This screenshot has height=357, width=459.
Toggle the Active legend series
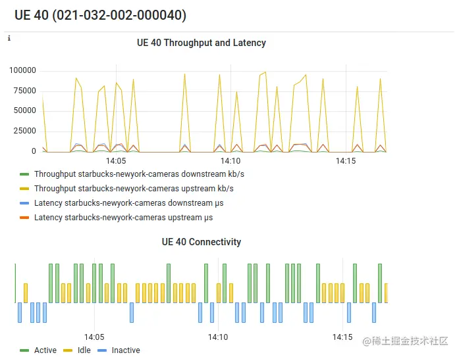point(45,350)
